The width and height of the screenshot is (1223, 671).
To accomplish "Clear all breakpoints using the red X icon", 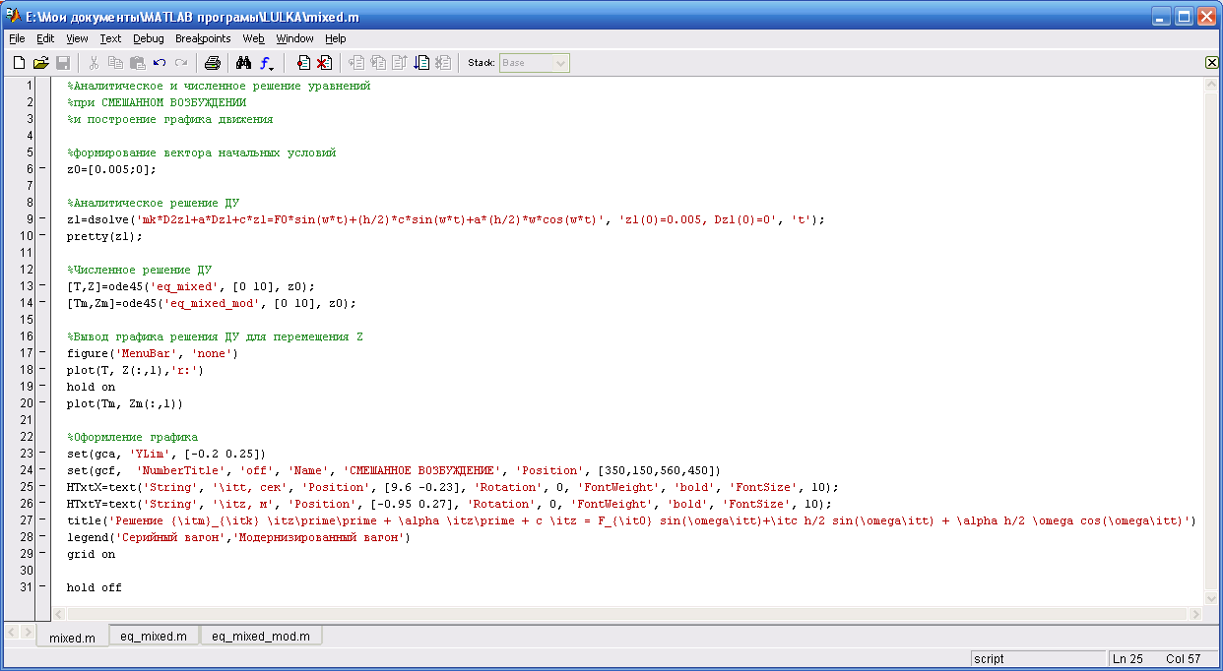I will tap(323, 63).
